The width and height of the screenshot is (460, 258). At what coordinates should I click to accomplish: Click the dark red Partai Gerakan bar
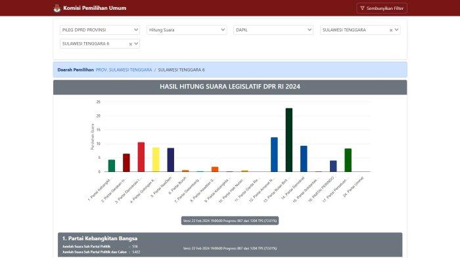126,163
